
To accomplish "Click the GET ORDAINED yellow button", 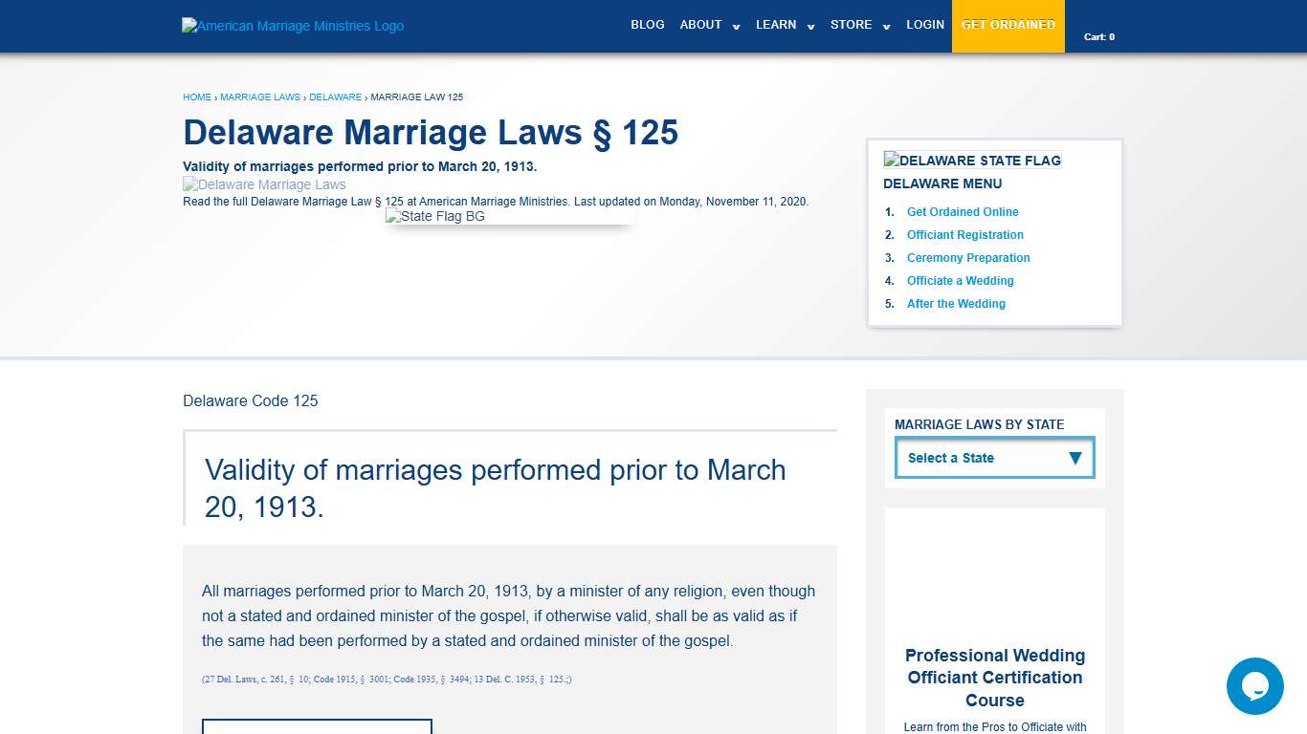I will tap(1008, 25).
